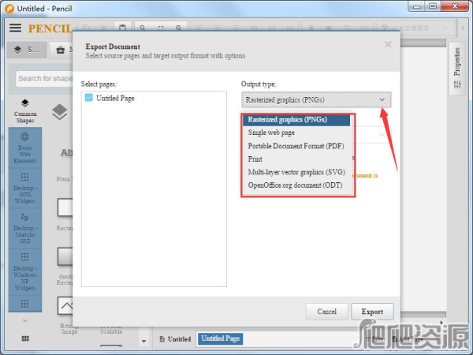Image resolution: width=473 pixels, height=355 pixels.
Task: Choose Single web page option
Action: click(x=271, y=133)
